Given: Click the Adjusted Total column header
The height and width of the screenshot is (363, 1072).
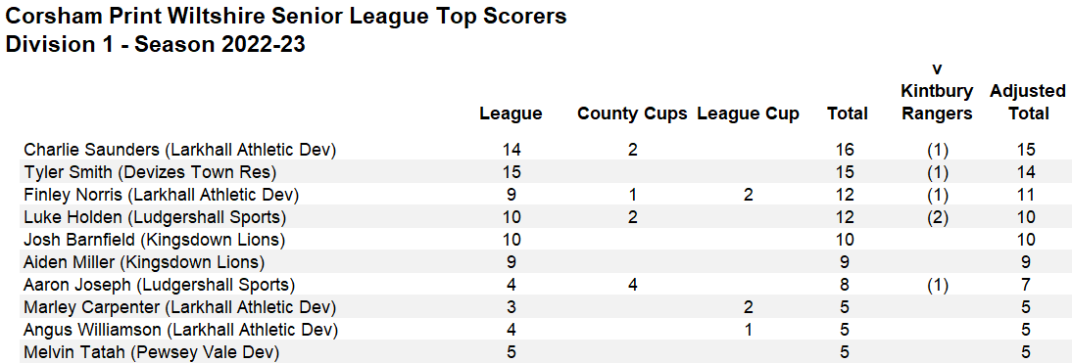Looking at the screenshot, I should [x=1028, y=103].
